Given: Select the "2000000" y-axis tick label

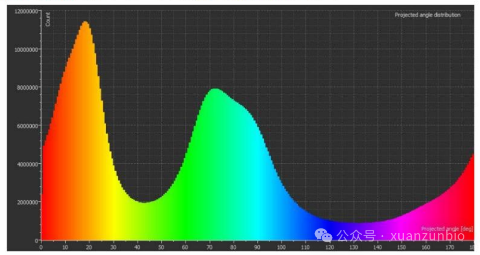Looking at the screenshot, I should pos(28,202).
